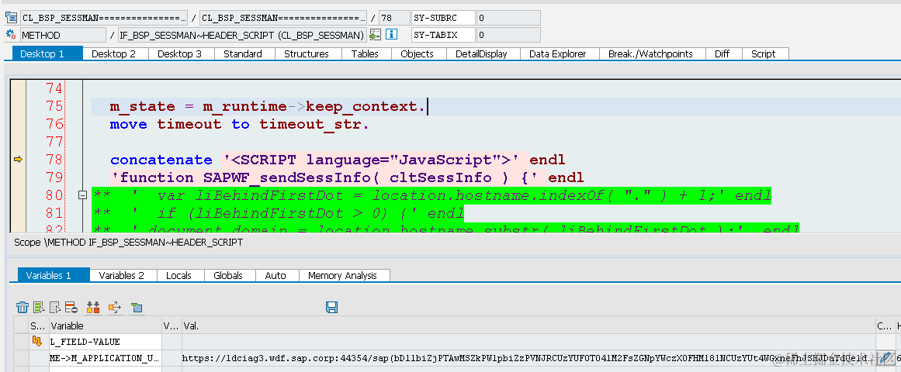The image size is (901, 372).
Task: Click the Scope \METHOD IF_BSP_SESSMAN~HEADER_SCRIPT label
Action: pos(128,243)
